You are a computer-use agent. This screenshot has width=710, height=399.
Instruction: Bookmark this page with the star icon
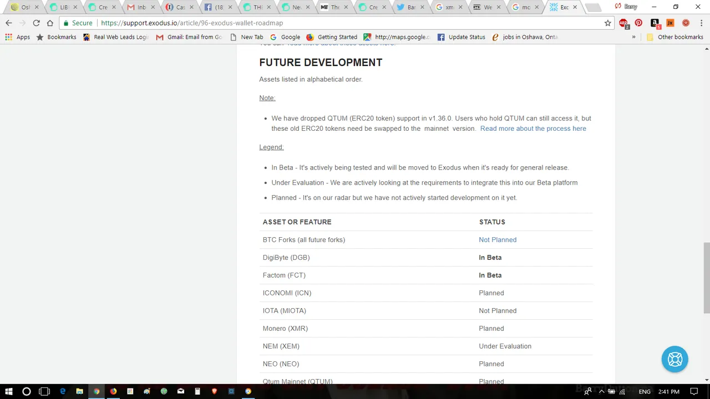(607, 23)
